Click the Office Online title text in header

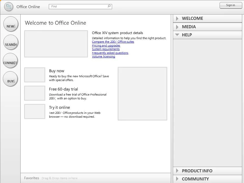pos(28,7)
